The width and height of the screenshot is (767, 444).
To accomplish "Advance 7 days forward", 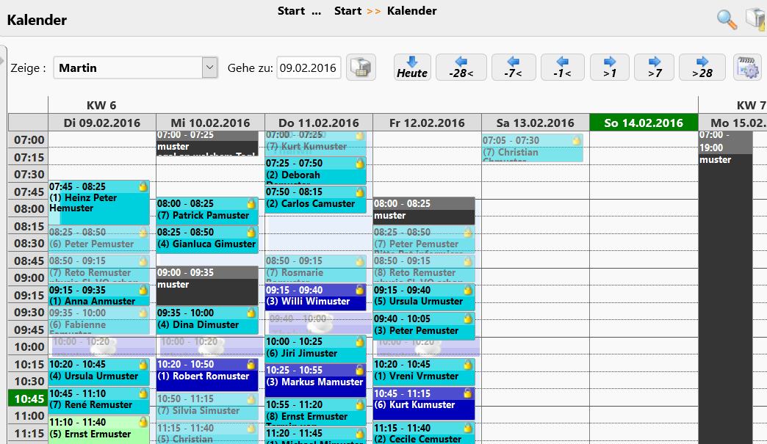I will point(654,68).
